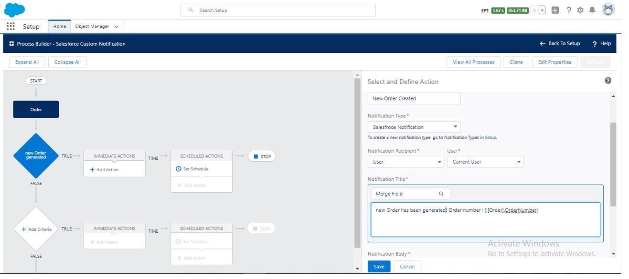629x279 pixels.
Task: Click the Set Schedule clock icon
Action: [179, 169]
